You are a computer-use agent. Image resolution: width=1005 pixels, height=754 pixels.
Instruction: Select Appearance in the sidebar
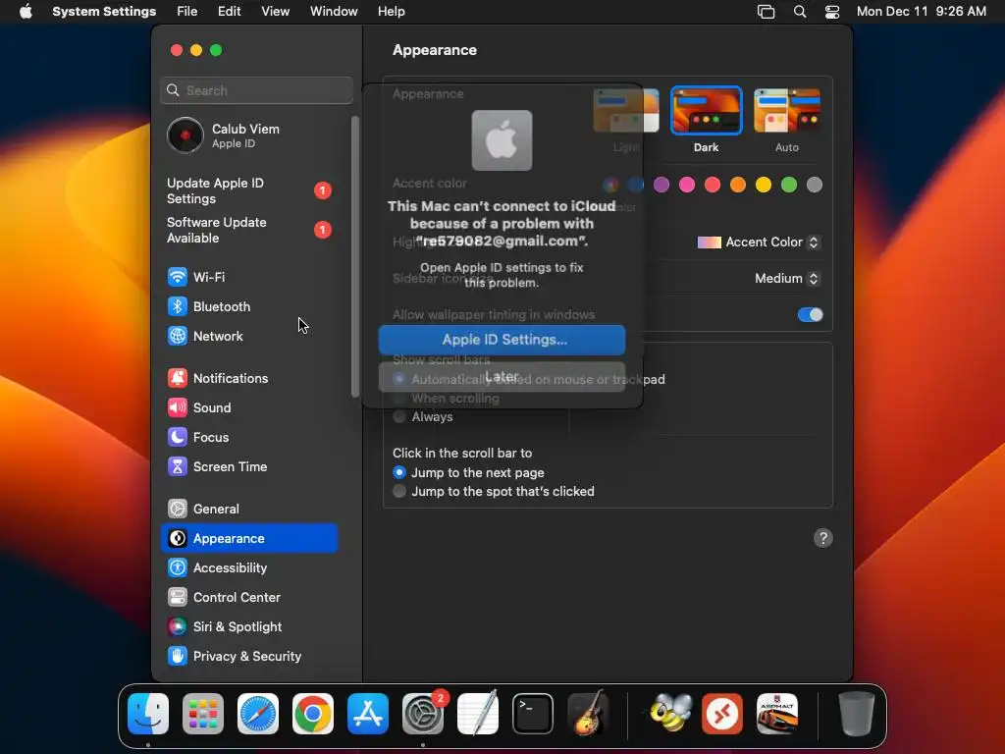(248, 539)
